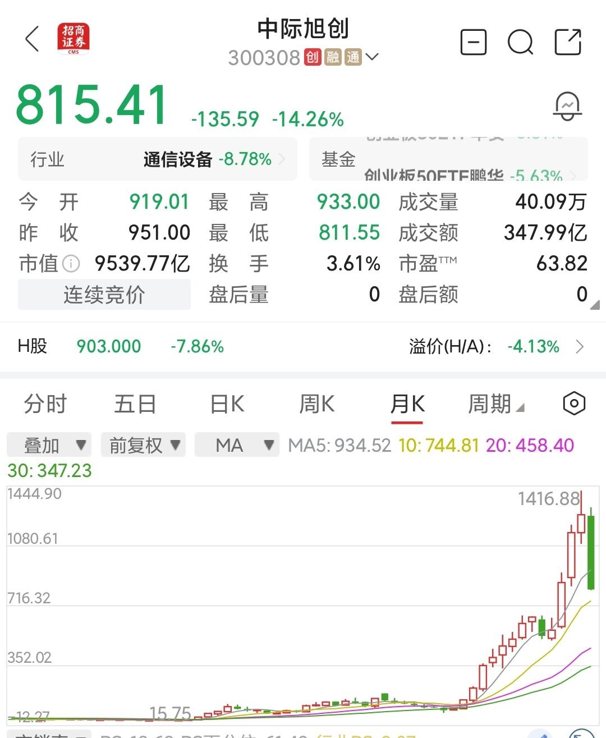Viewport: 606px width, 738px height.
Task: Tap the 1416.88 high label on chart
Action: tap(549, 498)
